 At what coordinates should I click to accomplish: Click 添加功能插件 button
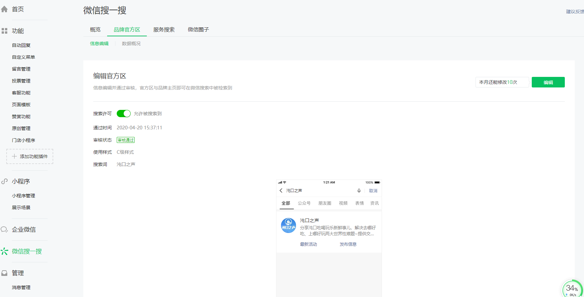click(x=30, y=156)
